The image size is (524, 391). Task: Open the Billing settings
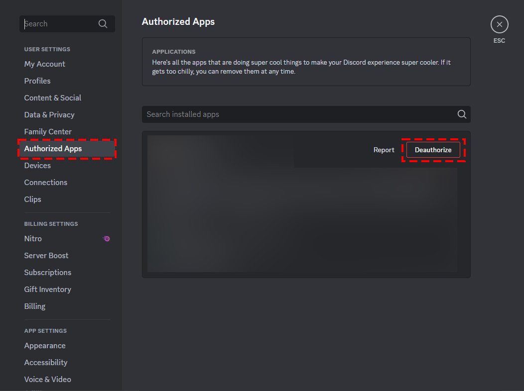coord(34,306)
